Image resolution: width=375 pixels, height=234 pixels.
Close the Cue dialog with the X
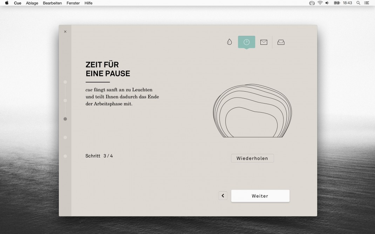(65, 31)
